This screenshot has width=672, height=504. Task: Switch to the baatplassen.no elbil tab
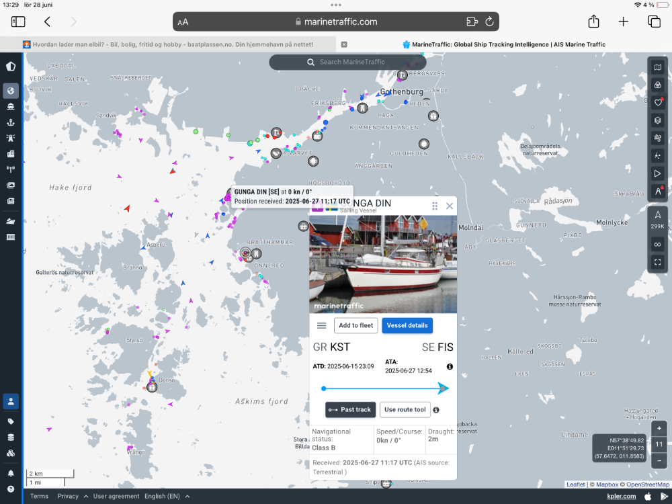pyautogui.click(x=168, y=44)
